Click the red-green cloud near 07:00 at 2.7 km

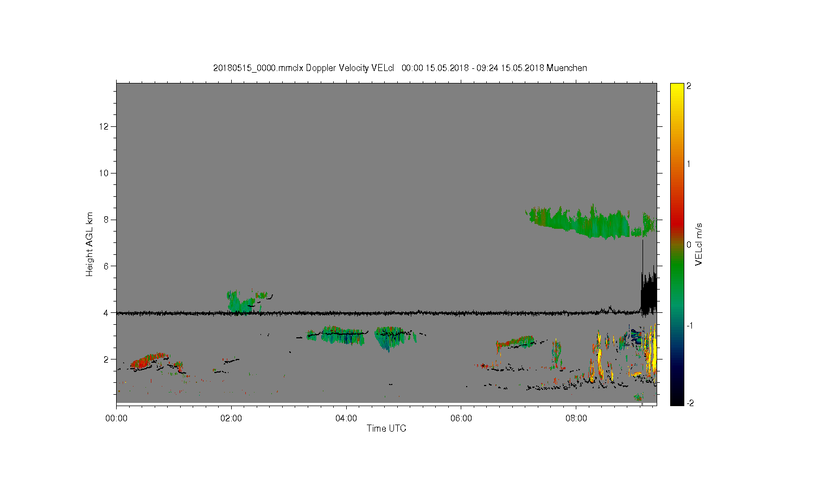pyautogui.click(x=516, y=342)
